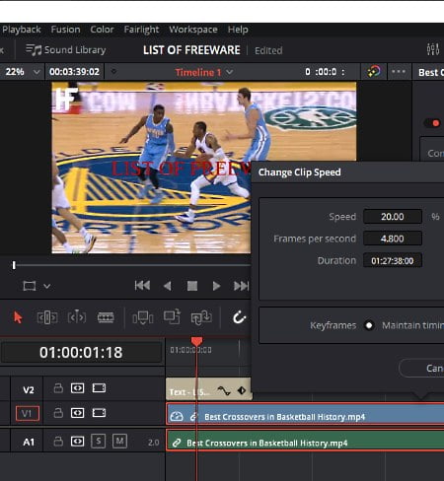The width and height of the screenshot is (444, 481).
Task: Disable the V2 video track
Action: point(99,388)
